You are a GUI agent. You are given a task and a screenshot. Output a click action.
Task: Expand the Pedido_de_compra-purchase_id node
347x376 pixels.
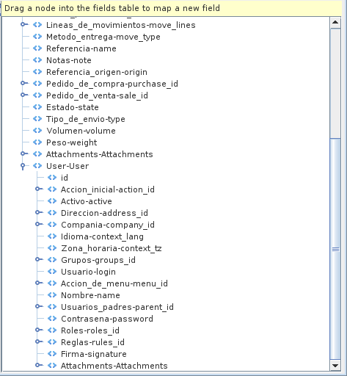point(23,83)
